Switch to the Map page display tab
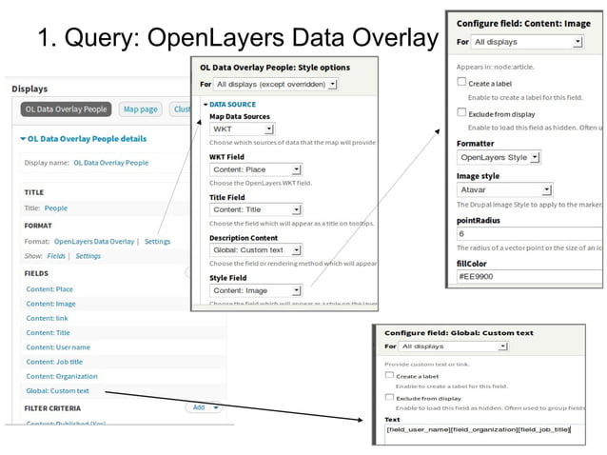The width and height of the screenshot is (607, 455). pyautogui.click(x=141, y=109)
